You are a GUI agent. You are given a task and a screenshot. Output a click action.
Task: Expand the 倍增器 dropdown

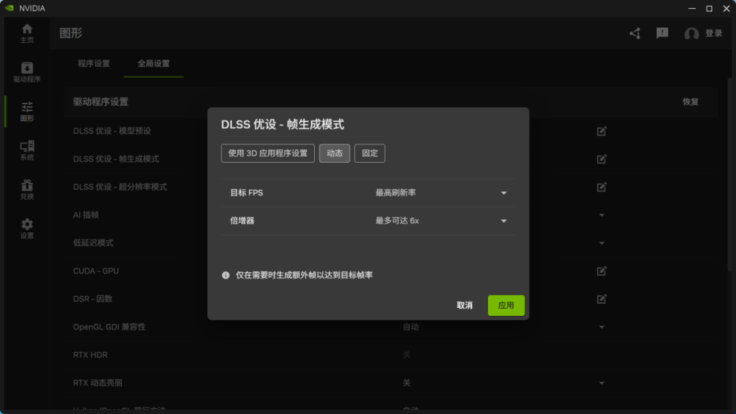coord(441,221)
